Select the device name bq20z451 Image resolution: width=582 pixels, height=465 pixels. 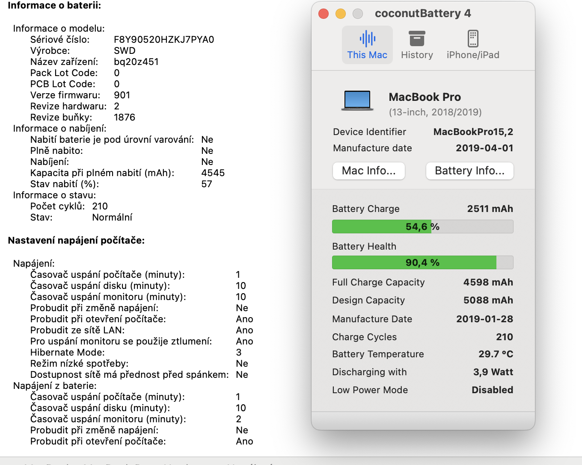click(x=136, y=62)
